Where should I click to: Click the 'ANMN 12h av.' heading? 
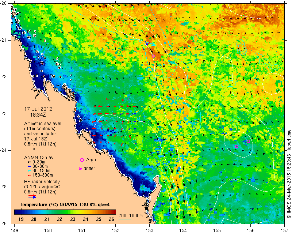pos(39,158)
